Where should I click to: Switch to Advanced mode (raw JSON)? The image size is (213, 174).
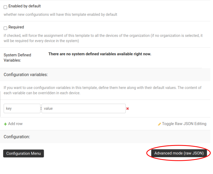click(x=179, y=153)
